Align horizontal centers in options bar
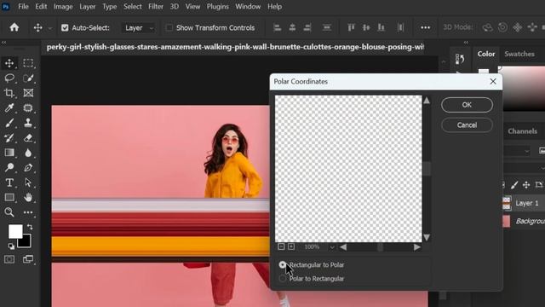 (x=292, y=27)
